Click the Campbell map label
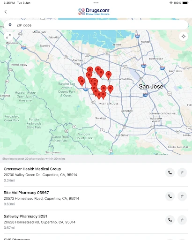The height and width of the screenshot is (240, 192). pyautogui.click(x=126, y=111)
